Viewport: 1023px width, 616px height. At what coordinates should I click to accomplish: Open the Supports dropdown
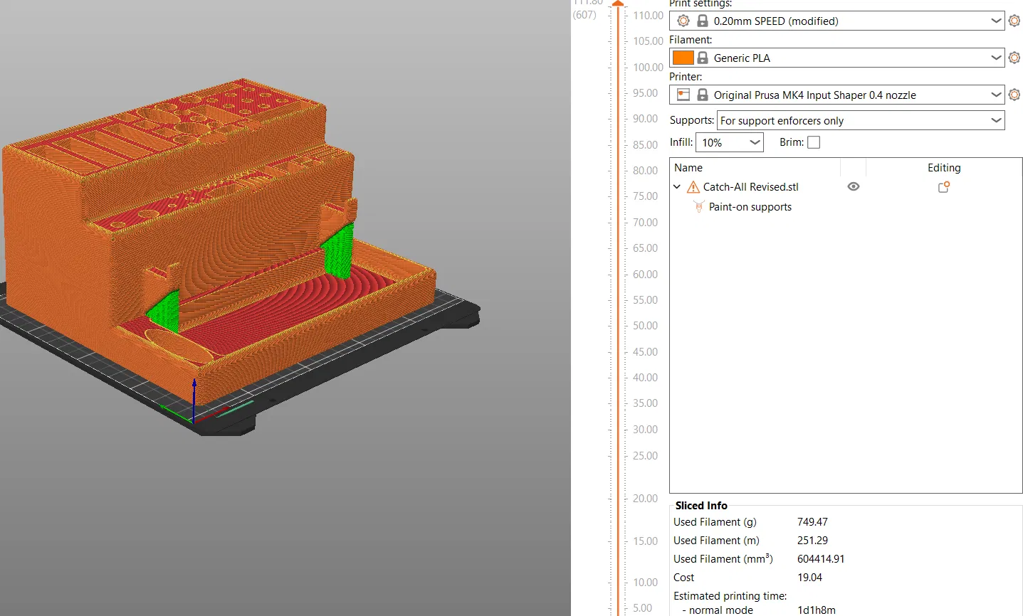(x=861, y=120)
